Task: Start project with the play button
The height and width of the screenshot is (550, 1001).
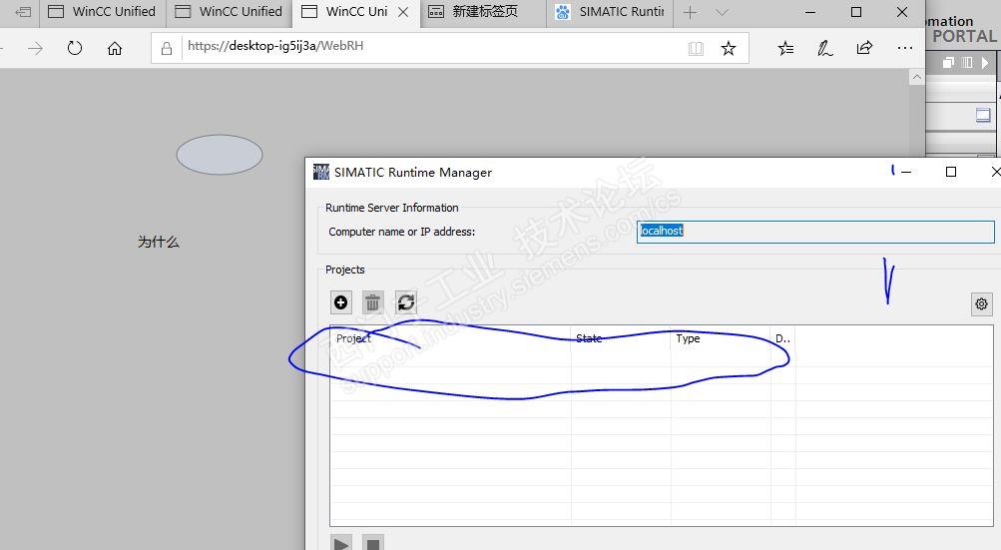Action: tap(341, 543)
